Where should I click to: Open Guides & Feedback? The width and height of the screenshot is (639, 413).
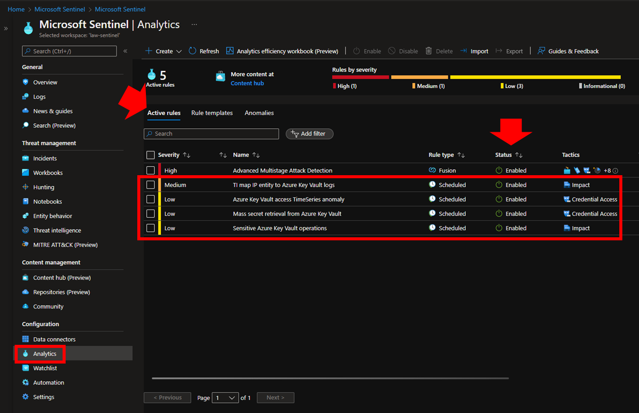pyautogui.click(x=568, y=51)
